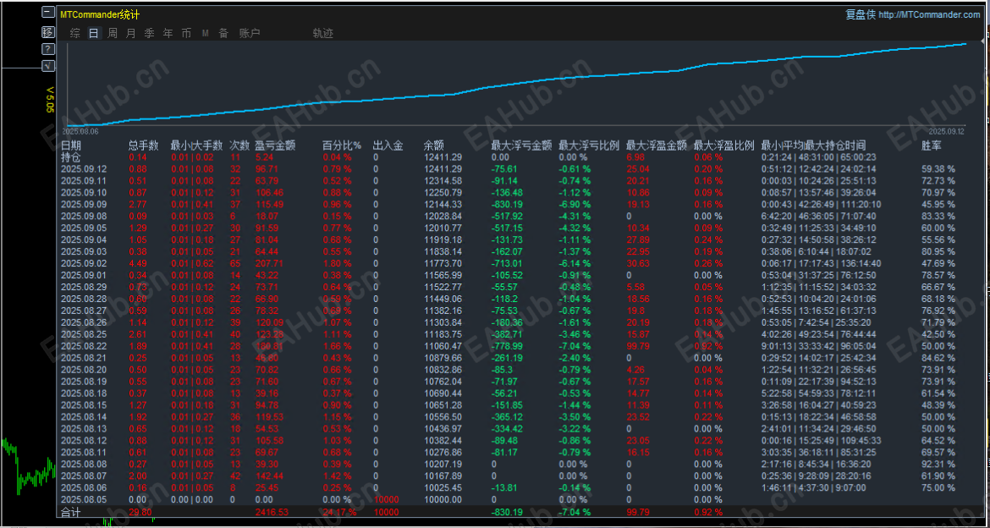Click the 最大浮盈金额 column header
The height and width of the screenshot is (528, 990).
click(657, 146)
